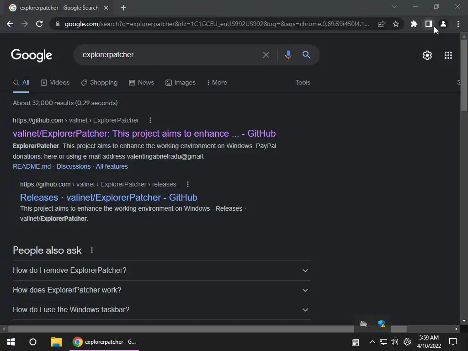The image size is (468, 351).
Task: Open the Google apps grid
Action: click(448, 55)
